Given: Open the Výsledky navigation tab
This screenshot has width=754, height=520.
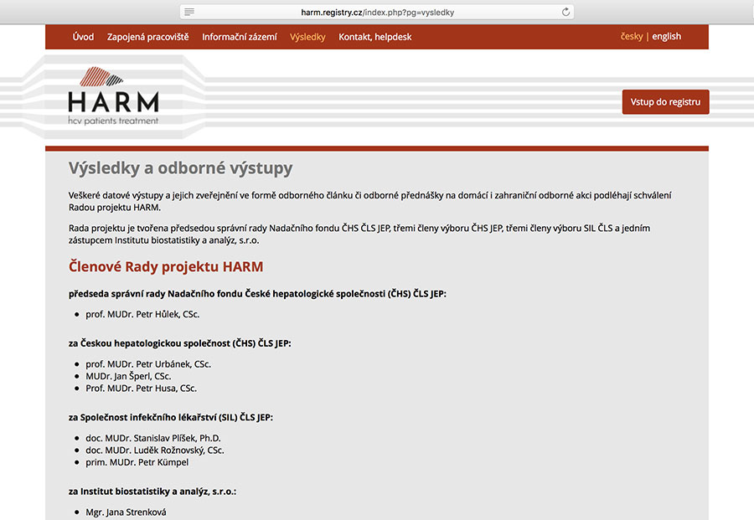Looking at the screenshot, I should (307, 37).
